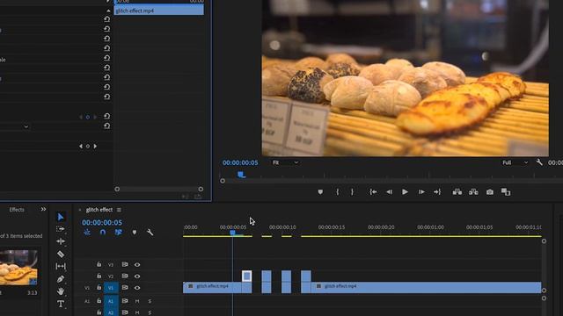Open glitch effect panel menu
Viewport: 563px width, 316px height.
[119, 210]
